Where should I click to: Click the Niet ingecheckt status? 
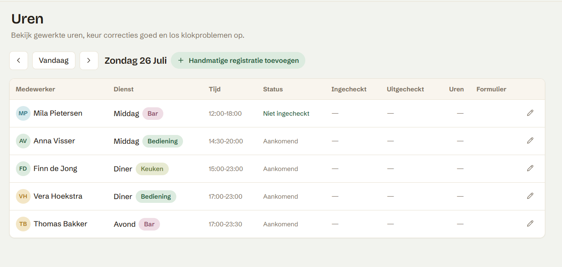click(x=286, y=114)
